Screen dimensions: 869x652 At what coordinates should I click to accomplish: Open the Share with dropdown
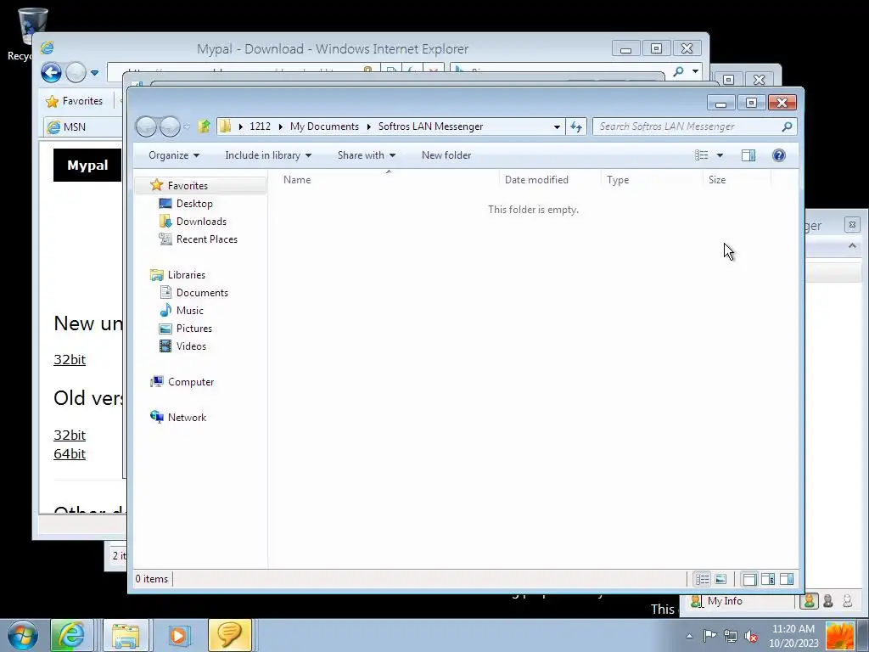[367, 155]
